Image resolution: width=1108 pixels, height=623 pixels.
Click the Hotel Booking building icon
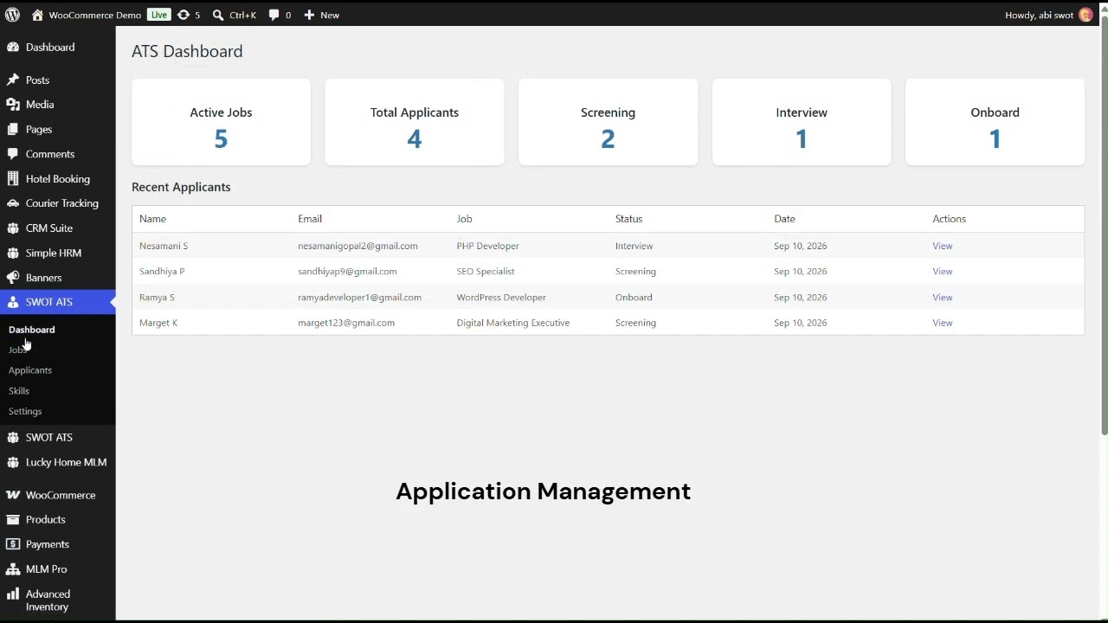tap(13, 179)
